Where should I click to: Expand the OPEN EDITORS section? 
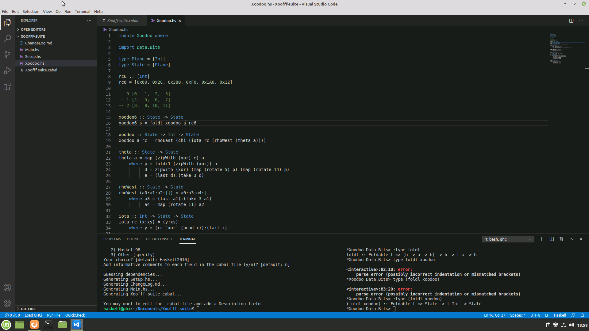click(33, 29)
